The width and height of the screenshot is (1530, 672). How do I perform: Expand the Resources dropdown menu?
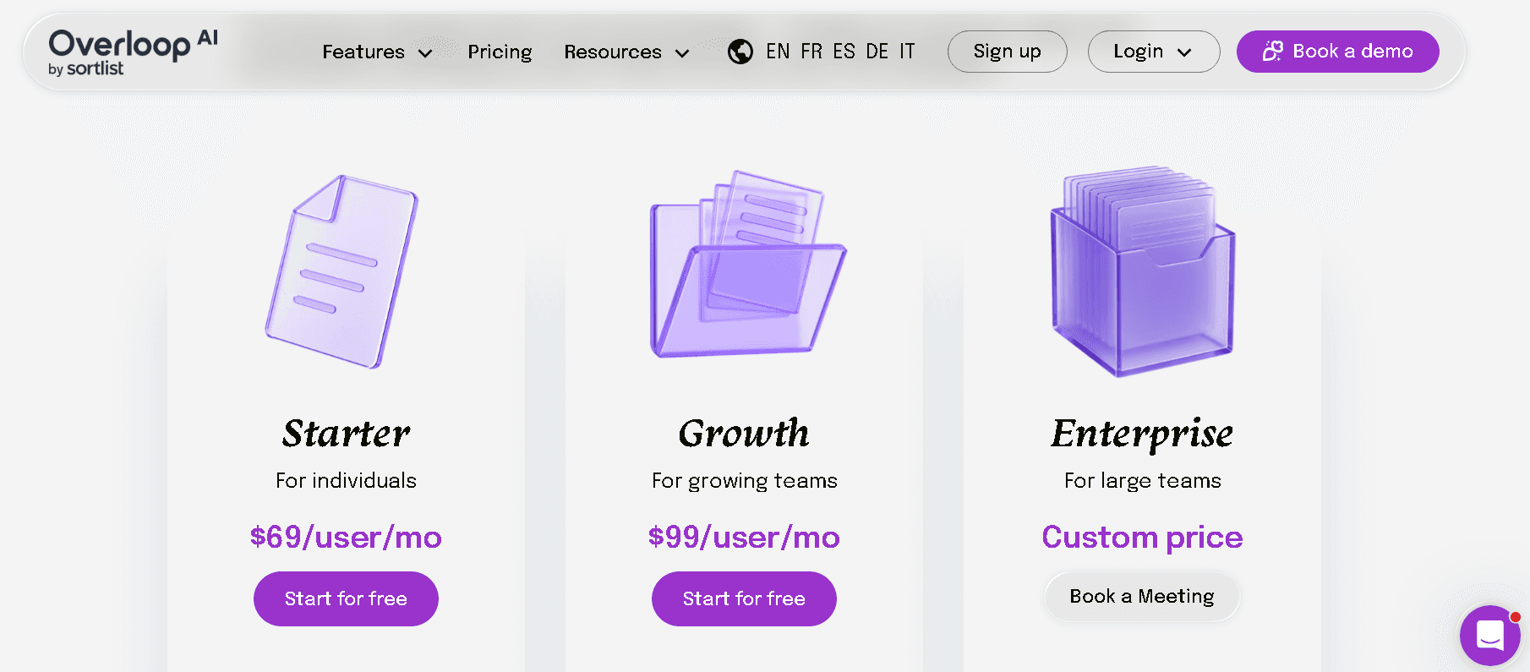pyautogui.click(x=626, y=52)
